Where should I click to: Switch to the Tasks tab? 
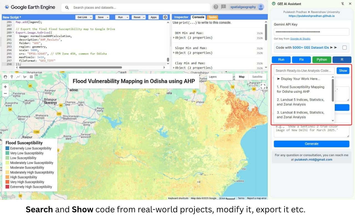(x=212, y=17)
